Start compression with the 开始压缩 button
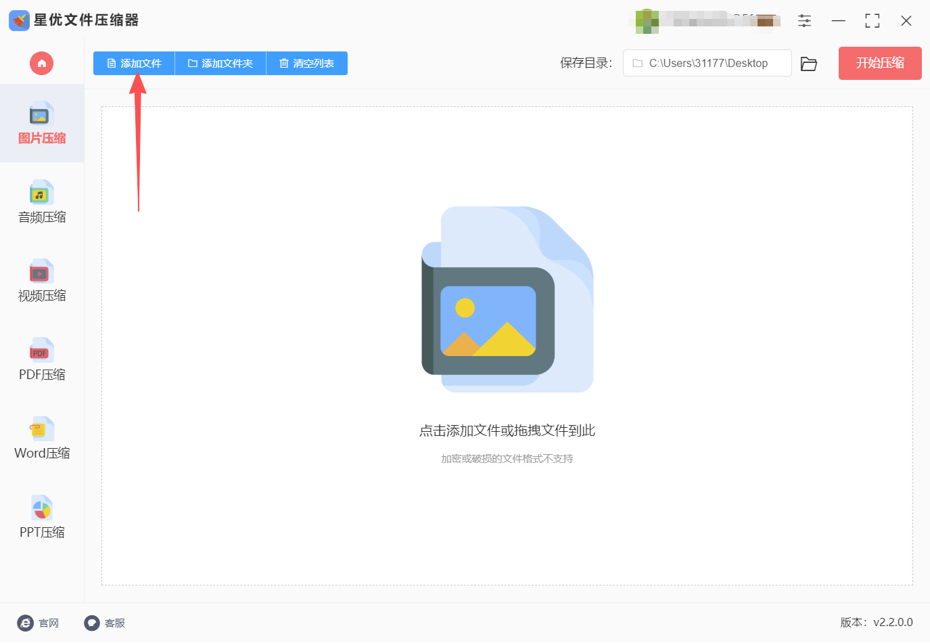 pos(879,63)
